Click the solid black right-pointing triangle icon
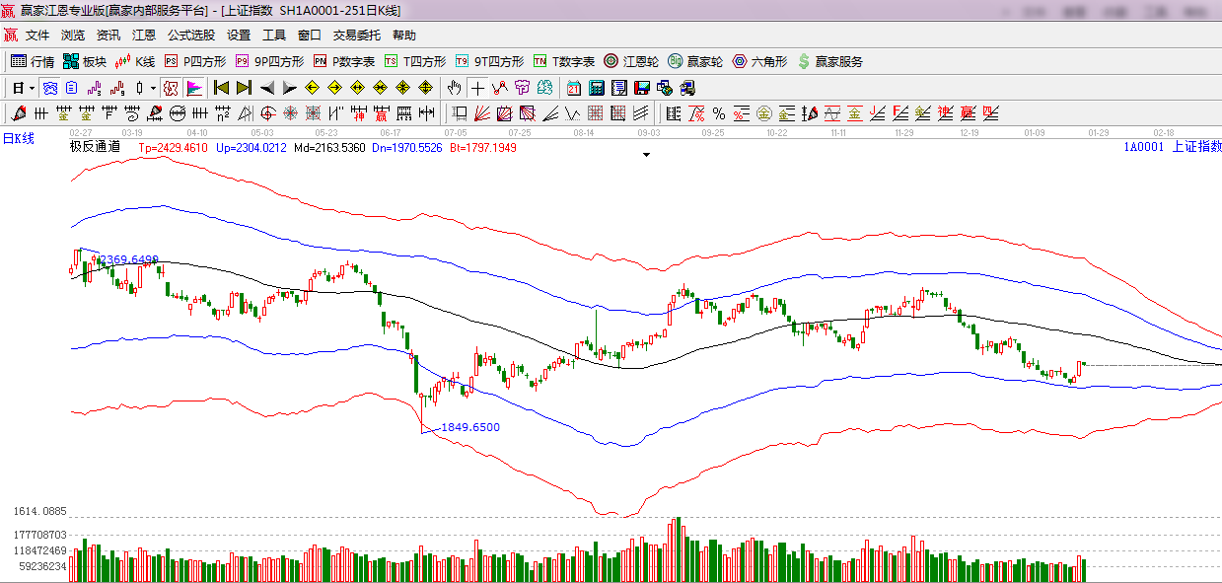Viewport: 1222px width, 583px height. 289,88
